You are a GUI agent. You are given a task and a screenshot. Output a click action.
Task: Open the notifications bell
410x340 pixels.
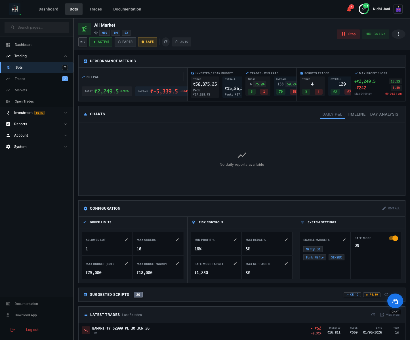tap(349, 9)
